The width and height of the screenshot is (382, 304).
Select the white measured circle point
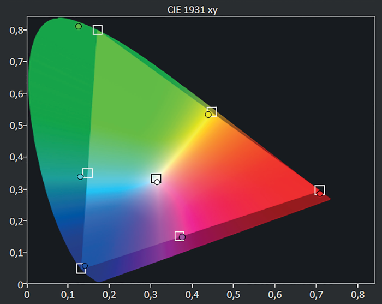point(157,182)
